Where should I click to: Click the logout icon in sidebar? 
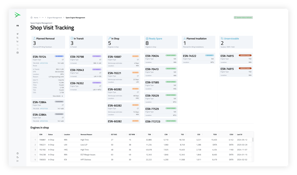coord(18,161)
